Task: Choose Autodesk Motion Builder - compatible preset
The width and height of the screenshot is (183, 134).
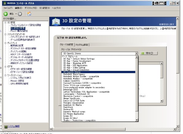Action: pos(81,77)
